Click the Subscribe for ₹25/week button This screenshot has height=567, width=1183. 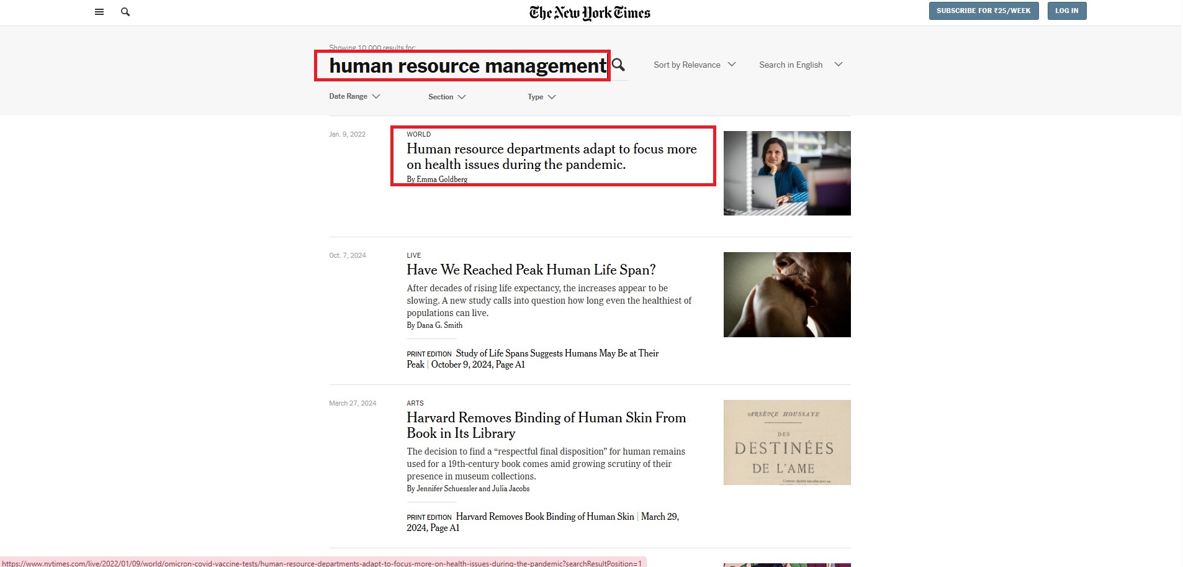click(983, 11)
